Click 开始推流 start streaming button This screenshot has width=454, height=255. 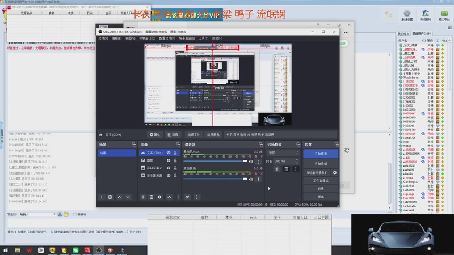click(321, 154)
